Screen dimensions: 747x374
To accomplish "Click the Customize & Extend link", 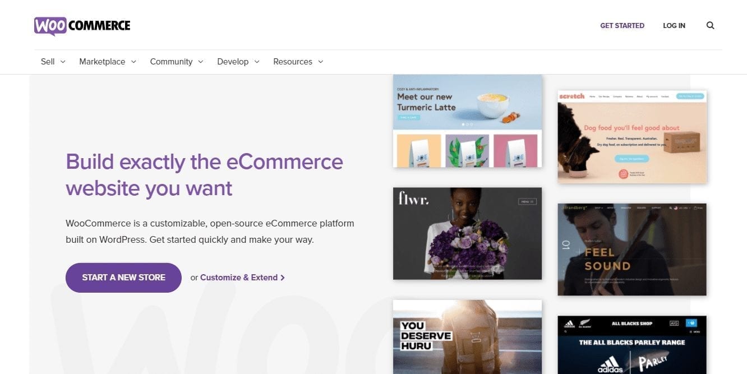I will (239, 278).
